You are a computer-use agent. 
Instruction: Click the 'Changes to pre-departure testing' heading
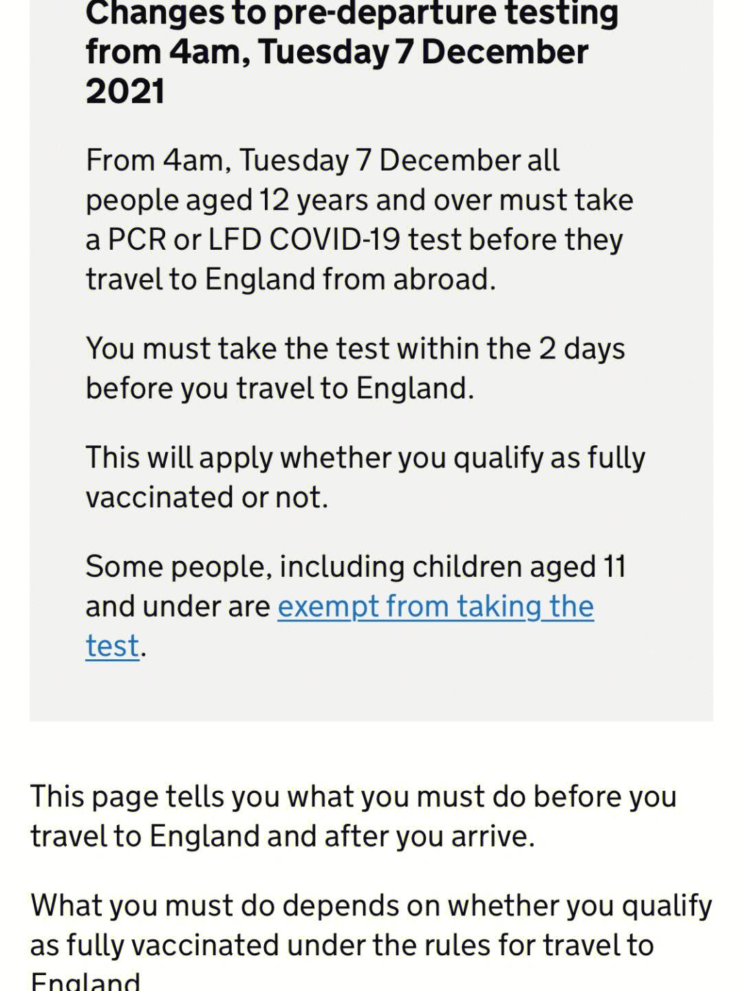click(352, 14)
